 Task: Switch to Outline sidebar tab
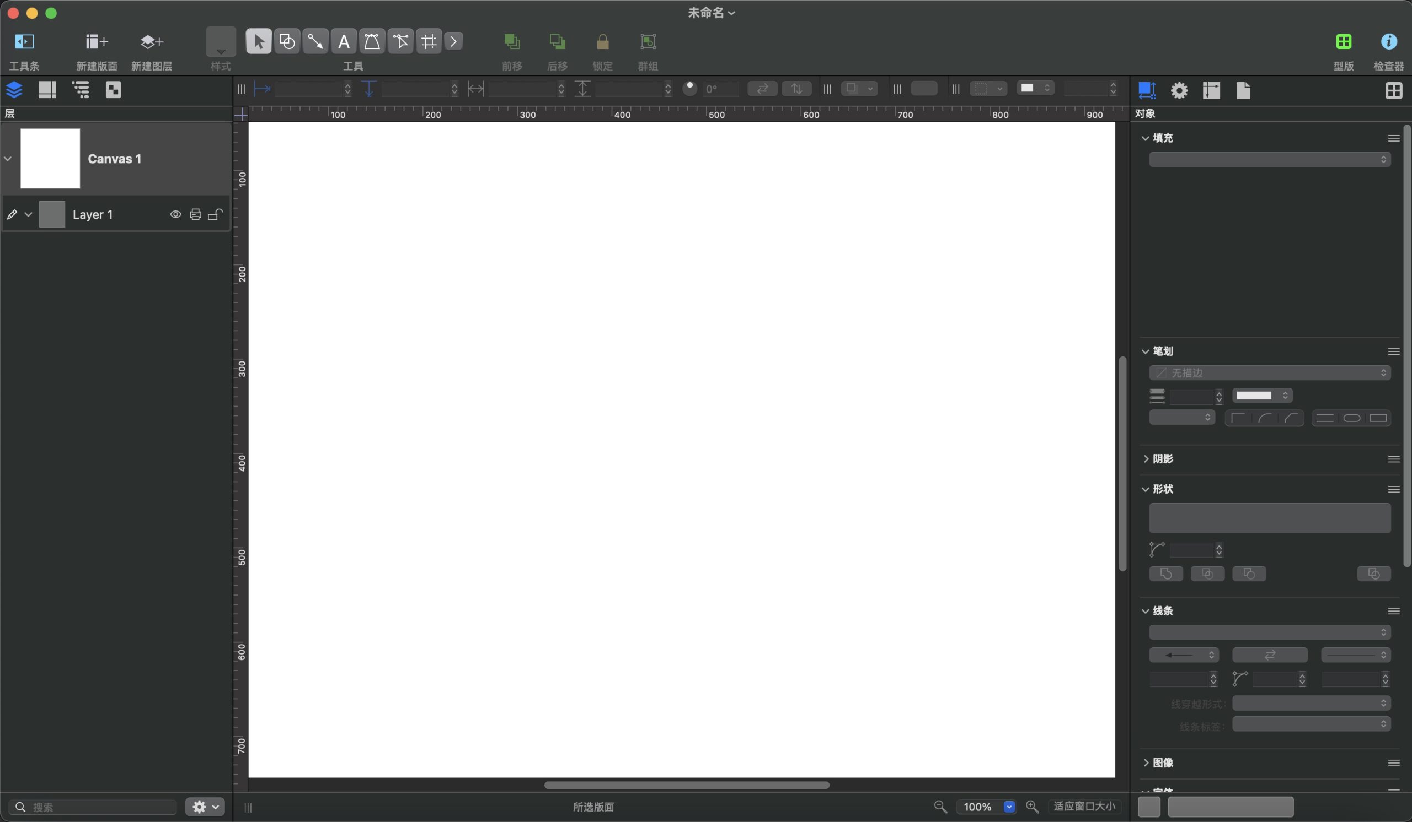[81, 90]
